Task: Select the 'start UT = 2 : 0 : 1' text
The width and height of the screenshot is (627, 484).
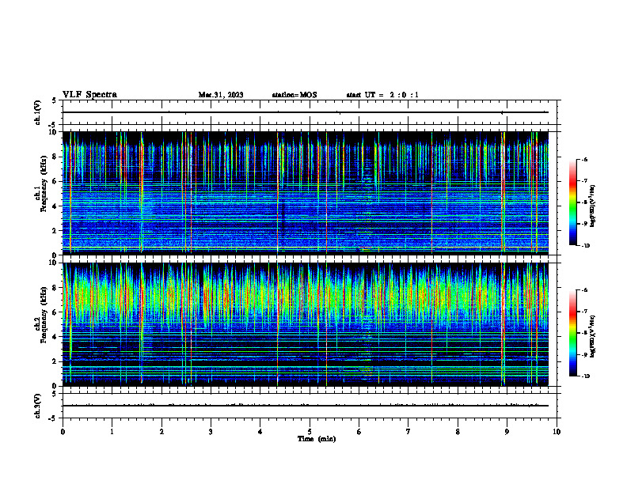Action: (x=382, y=95)
